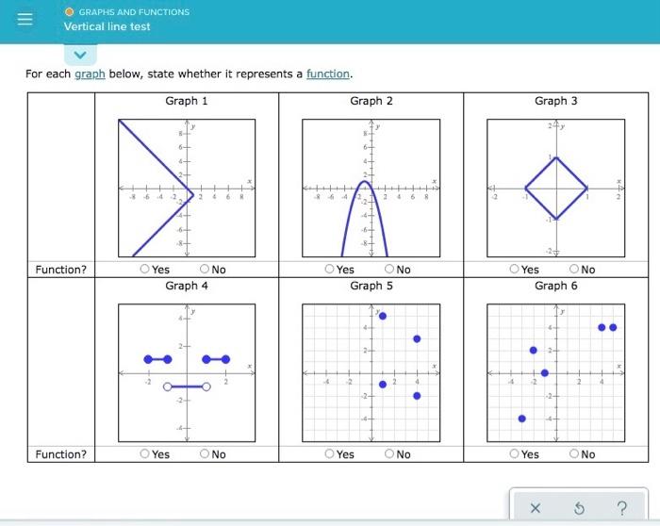Open the question mark help button
The height and width of the screenshot is (526, 660).
pyautogui.click(x=622, y=508)
